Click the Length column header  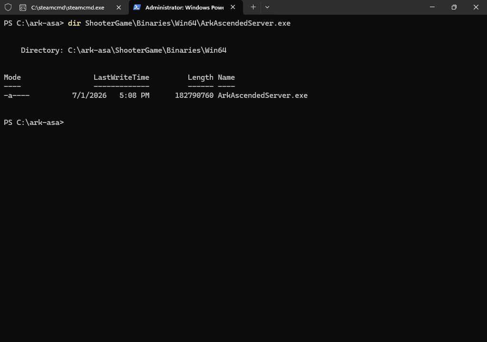(x=201, y=77)
